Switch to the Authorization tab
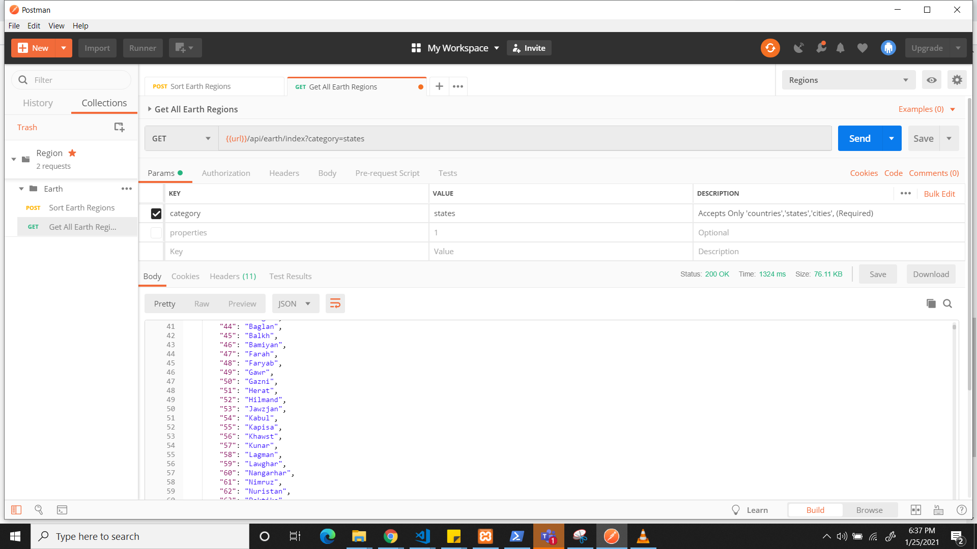Screen dimensions: 977x549 (226, 173)
